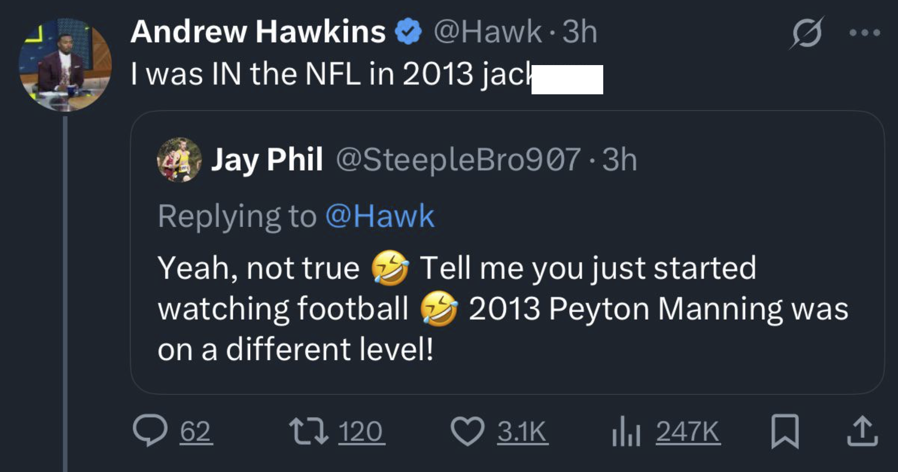Click the 3.1K likes count
898x472 pixels.
tap(522, 431)
